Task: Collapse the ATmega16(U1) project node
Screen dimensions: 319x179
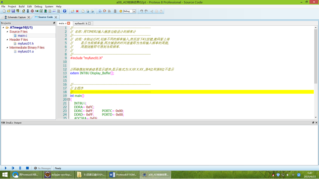Action: pyautogui.click(x=3, y=27)
